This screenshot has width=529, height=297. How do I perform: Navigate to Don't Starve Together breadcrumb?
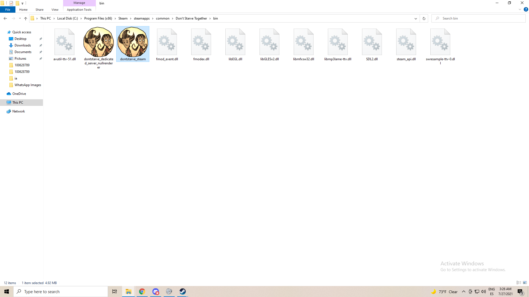pyautogui.click(x=191, y=18)
